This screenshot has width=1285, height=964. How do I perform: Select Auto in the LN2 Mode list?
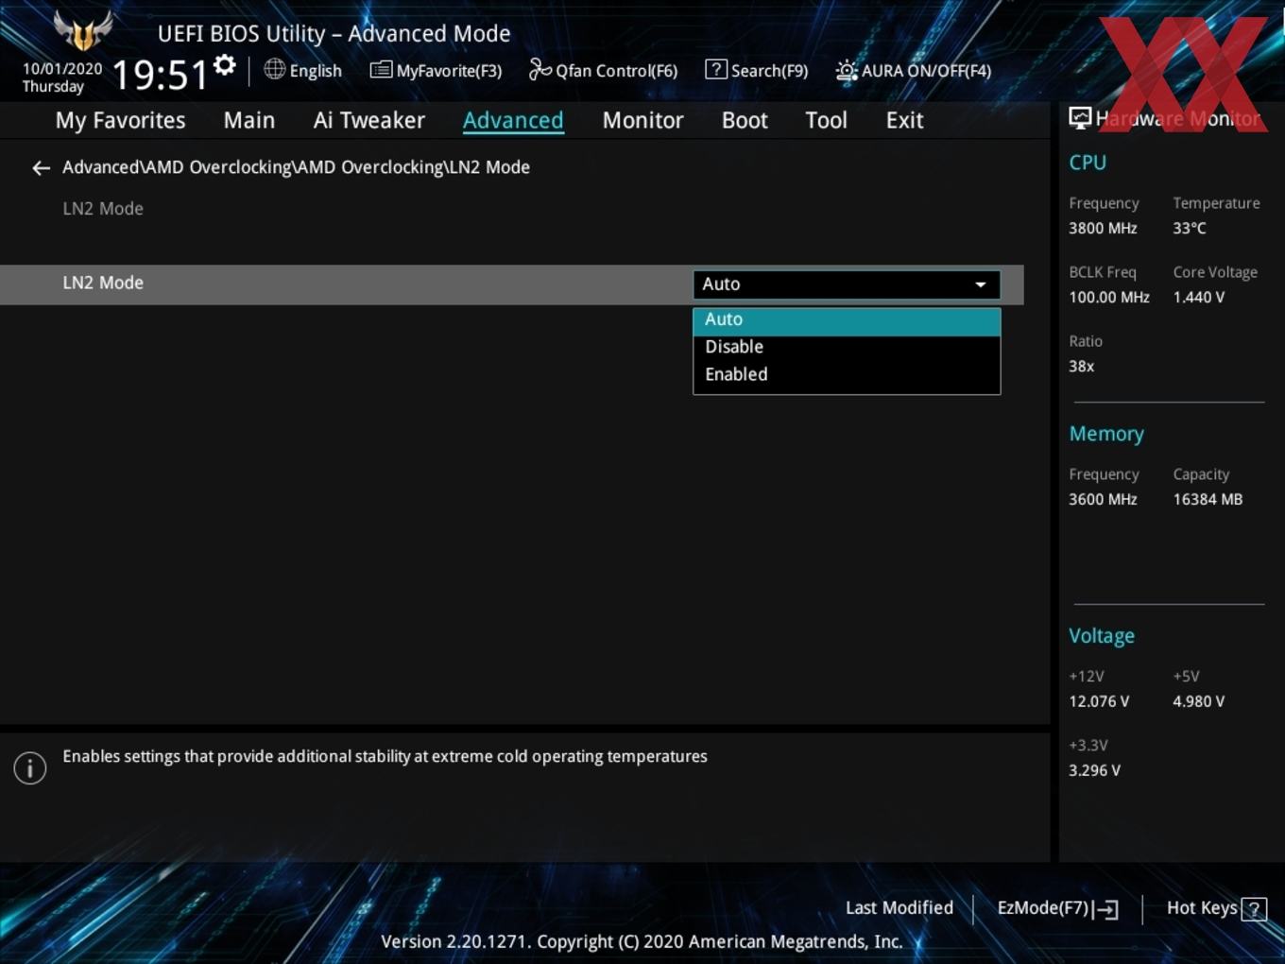pos(847,319)
